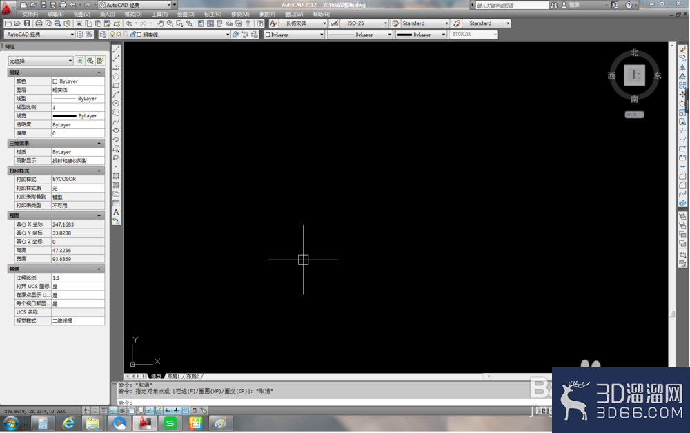690x433 pixels.
Task: Open the 文件(F) menu
Action: coord(30,14)
